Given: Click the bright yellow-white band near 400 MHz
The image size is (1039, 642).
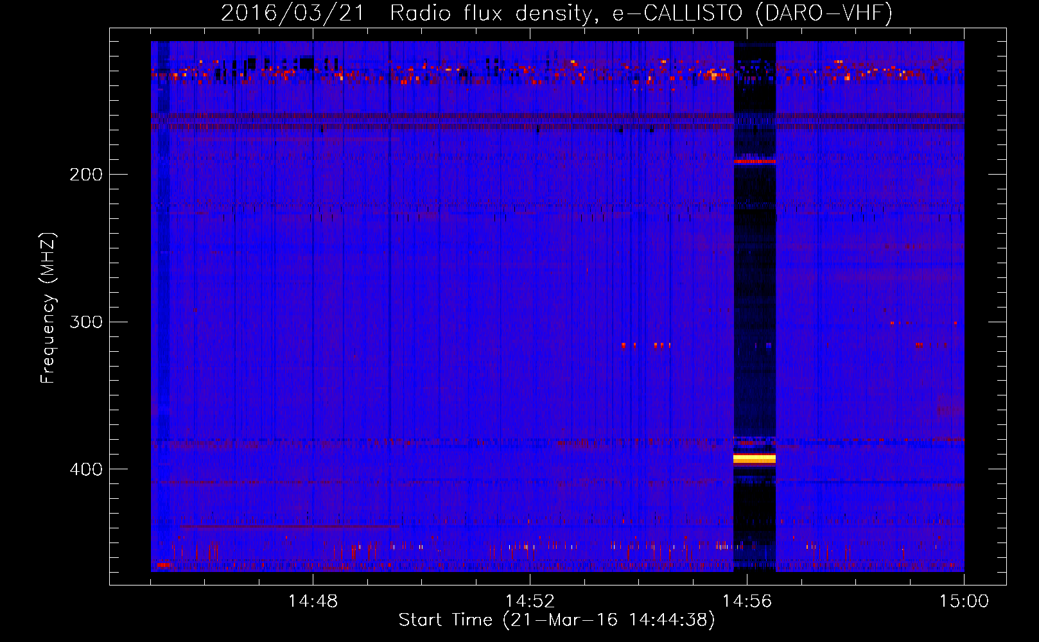Looking at the screenshot, I should (755, 458).
